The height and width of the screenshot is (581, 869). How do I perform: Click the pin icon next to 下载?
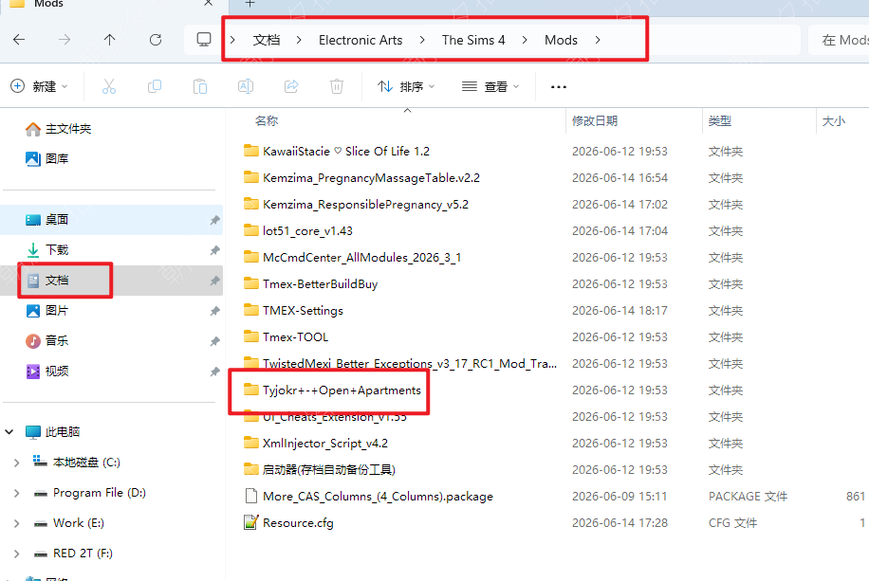pos(214,250)
